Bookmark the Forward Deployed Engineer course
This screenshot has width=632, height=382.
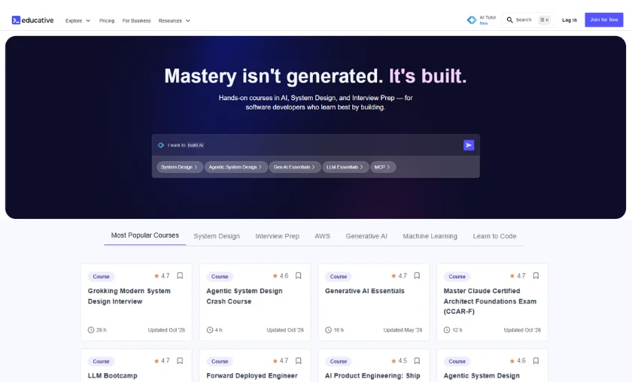click(298, 361)
